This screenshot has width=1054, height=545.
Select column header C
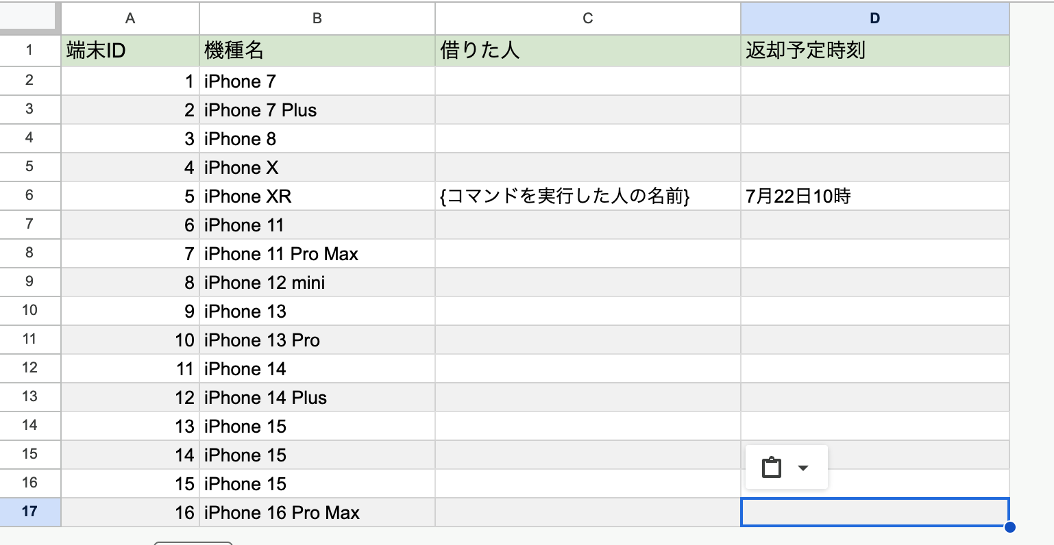pos(587,18)
